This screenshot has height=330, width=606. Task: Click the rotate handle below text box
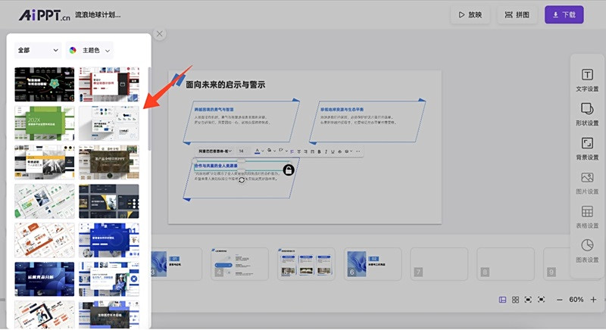tap(242, 180)
